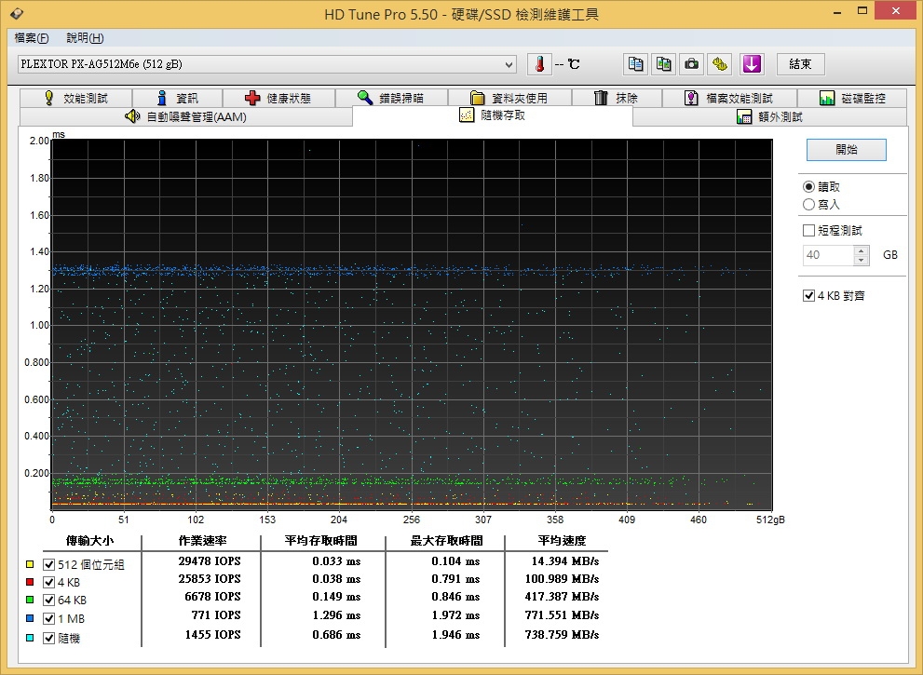Click the disk monitor chart icon

coord(827,98)
